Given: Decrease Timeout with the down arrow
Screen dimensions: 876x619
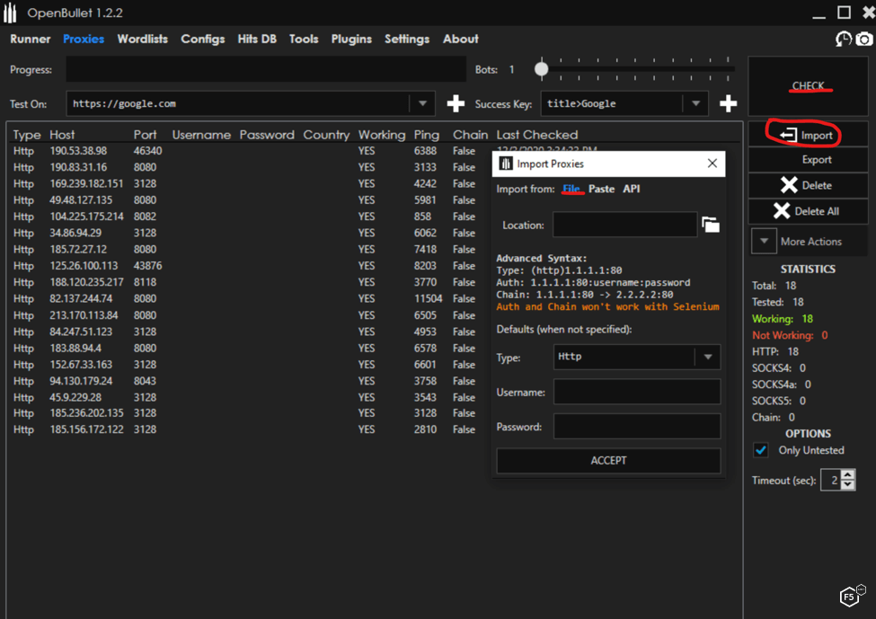Looking at the screenshot, I should pos(848,485).
